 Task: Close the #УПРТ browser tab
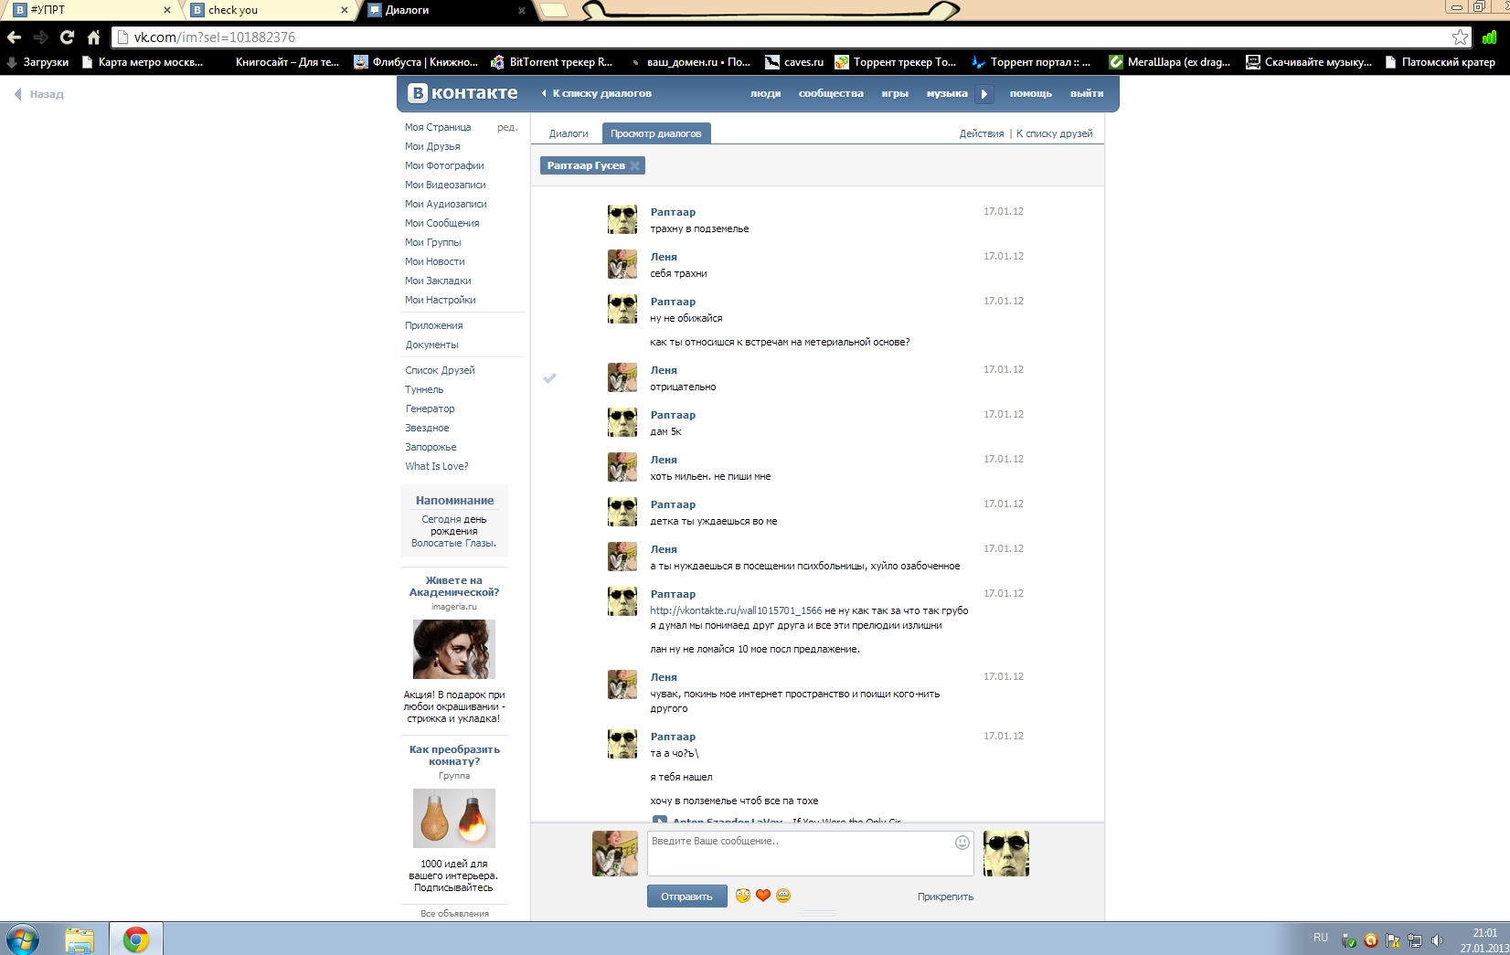click(167, 10)
